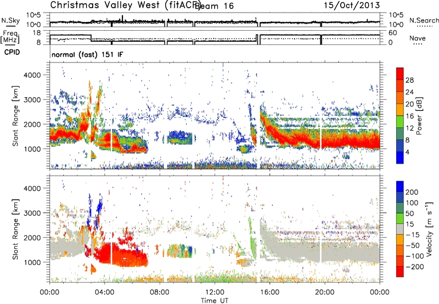Click the 04:00 time tick label
The height and width of the screenshot is (304, 439).
(104, 292)
